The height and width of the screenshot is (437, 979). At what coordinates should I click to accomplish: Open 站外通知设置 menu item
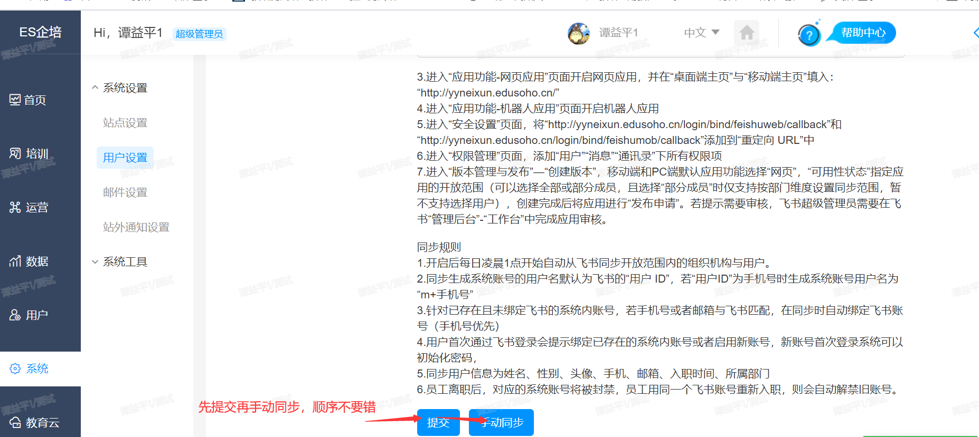pos(136,227)
